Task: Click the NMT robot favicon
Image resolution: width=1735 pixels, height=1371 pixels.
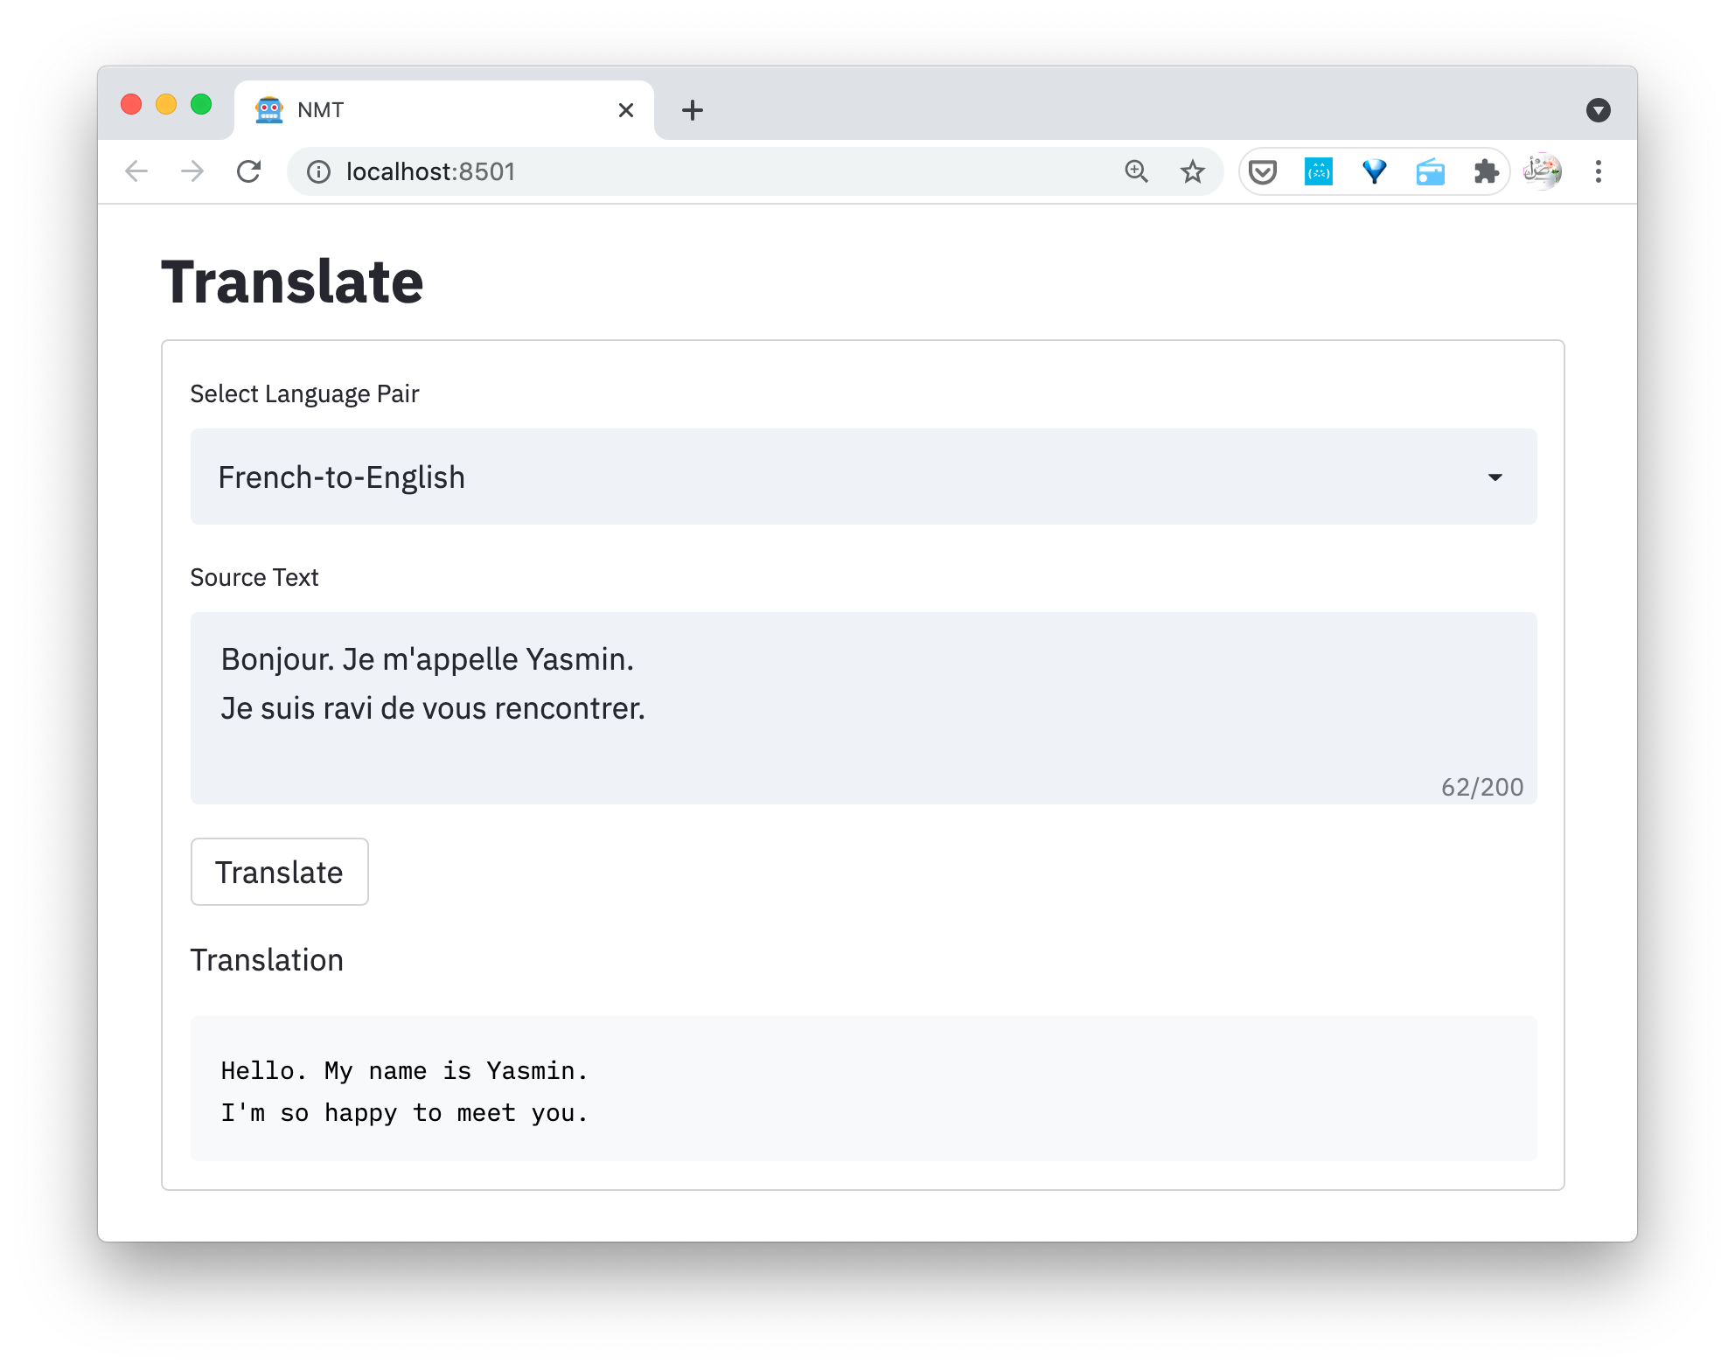Action: click(x=269, y=110)
